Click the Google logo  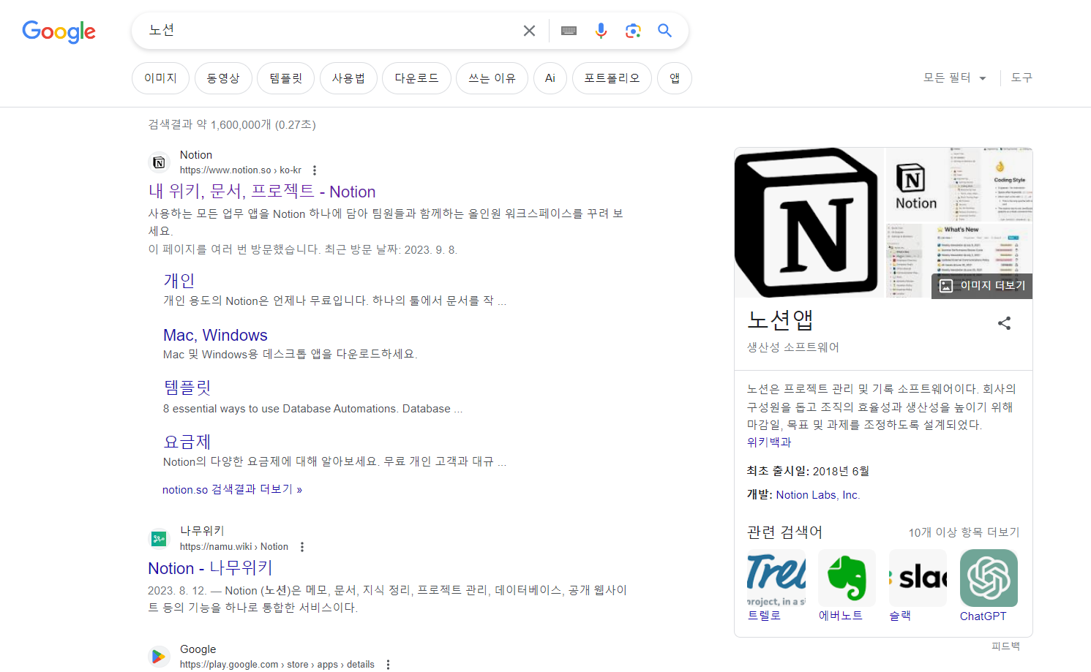tap(59, 31)
